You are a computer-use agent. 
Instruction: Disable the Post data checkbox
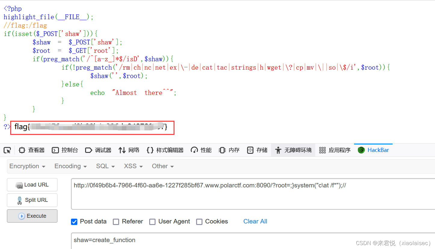(74, 222)
